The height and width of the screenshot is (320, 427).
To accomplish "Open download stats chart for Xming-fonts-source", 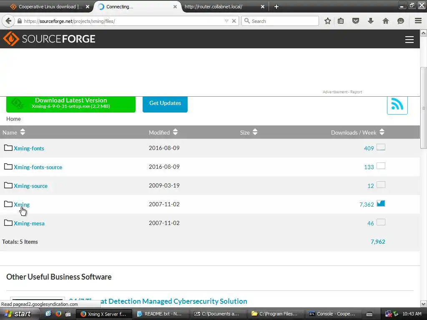I will pos(381,166).
